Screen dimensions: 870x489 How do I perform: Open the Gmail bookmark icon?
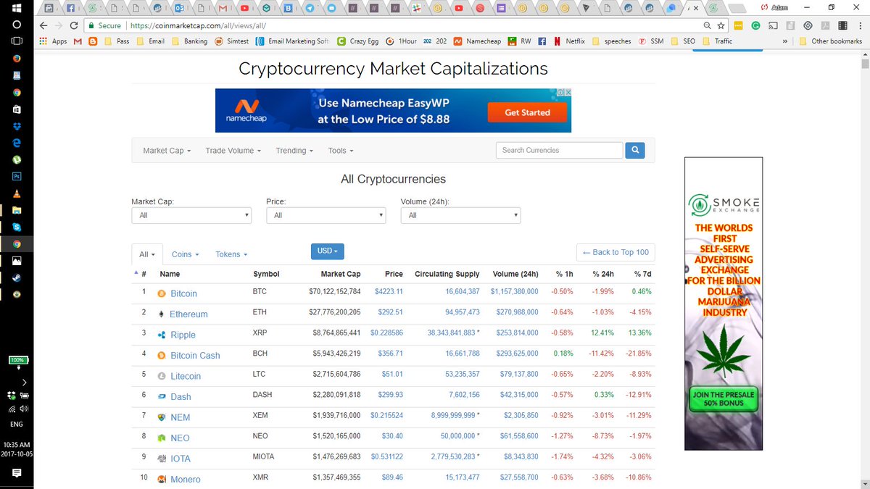(x=79, y=41)
